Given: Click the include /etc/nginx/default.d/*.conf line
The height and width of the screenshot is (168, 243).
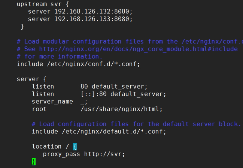Looking at the screenshot, I should [99, 132].
